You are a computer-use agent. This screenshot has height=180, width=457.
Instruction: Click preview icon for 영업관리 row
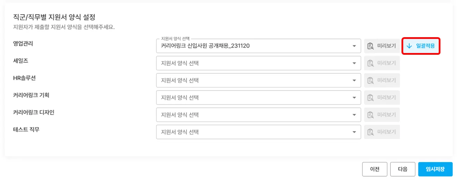370,46
